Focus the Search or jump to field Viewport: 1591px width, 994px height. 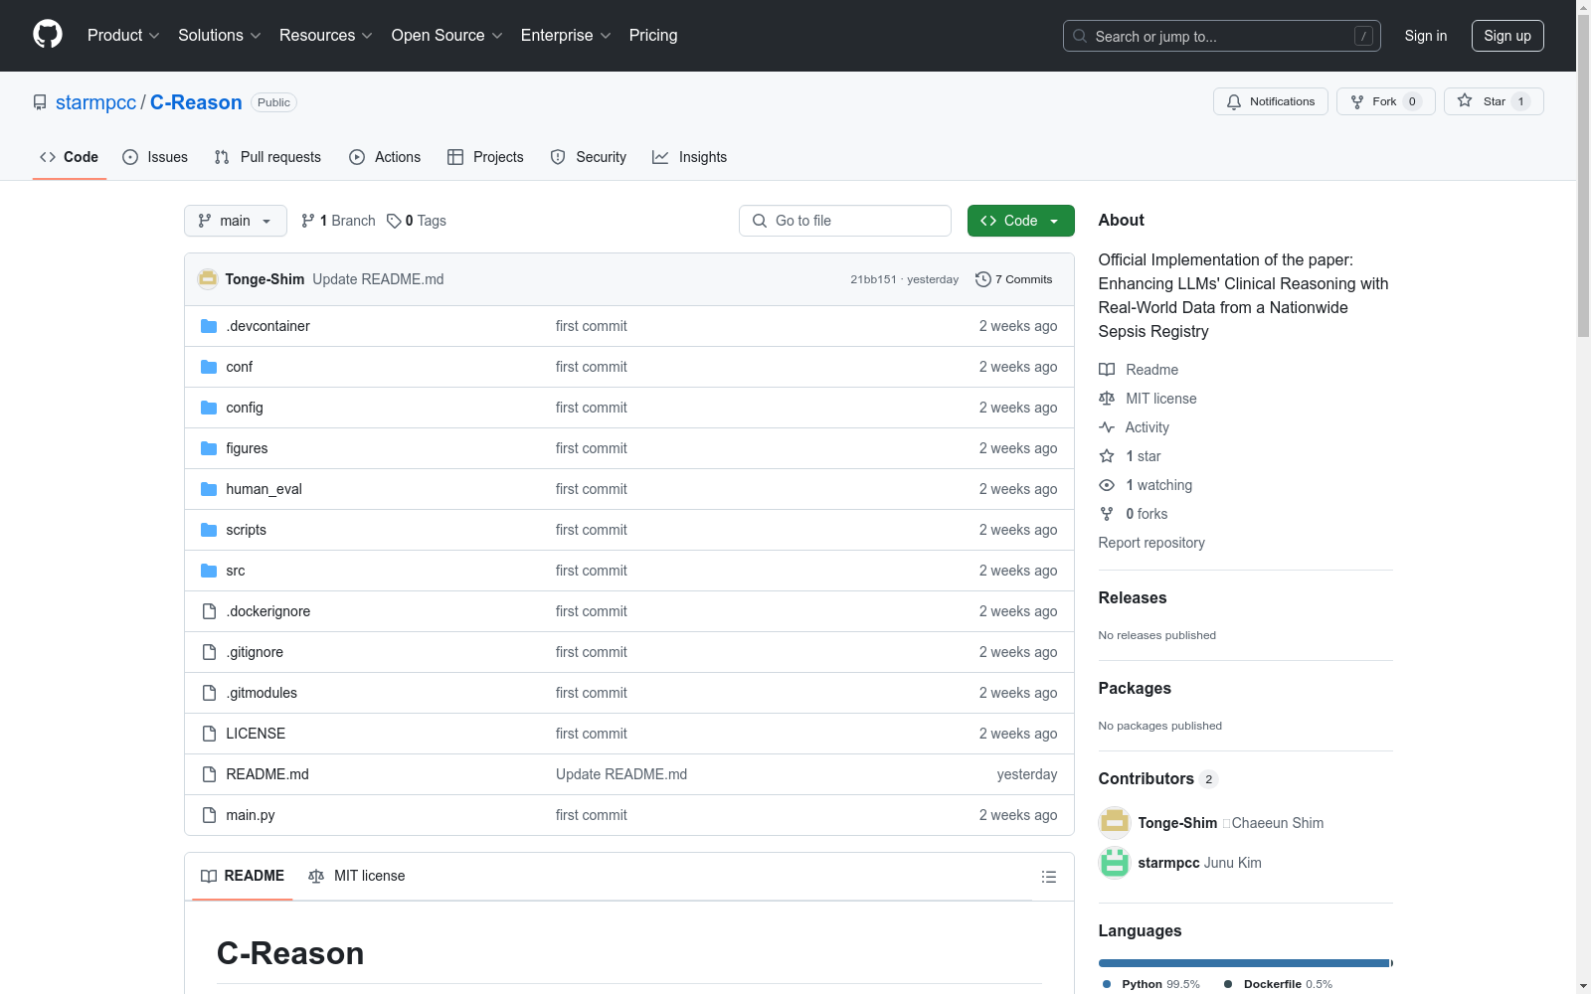(1222, 36)
